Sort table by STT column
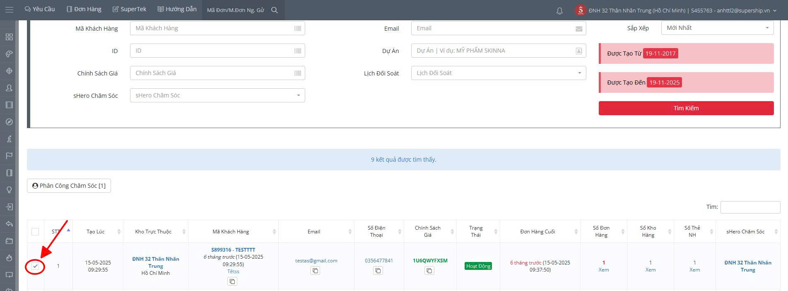The height and width of the screenshot is (291, 788). [x=58, y=231]
